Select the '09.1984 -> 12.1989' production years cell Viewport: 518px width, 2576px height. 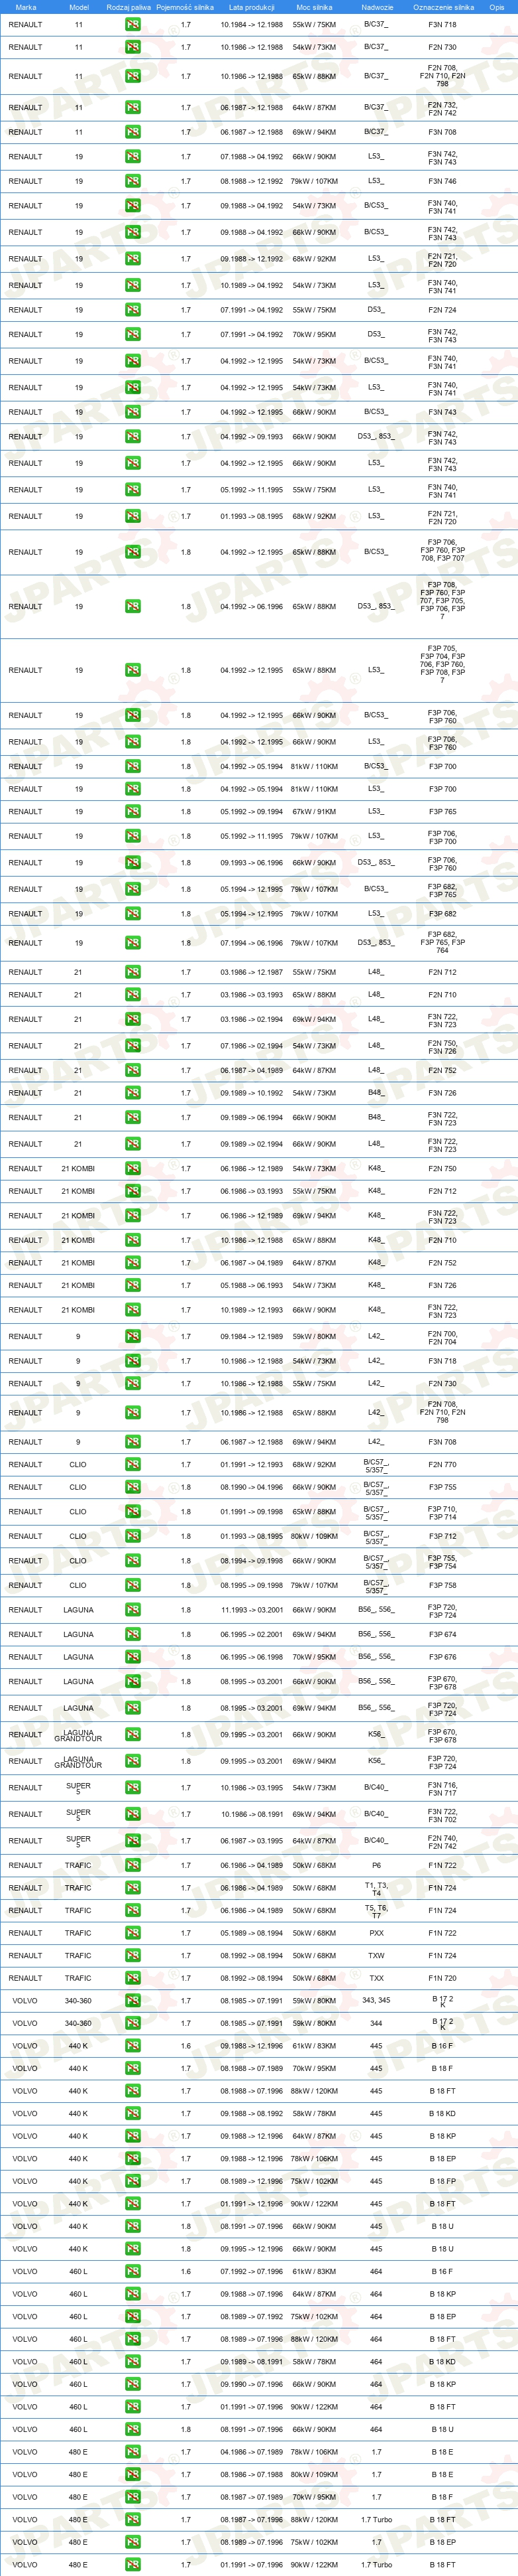pyautogui.click(x=252, y=1337)
